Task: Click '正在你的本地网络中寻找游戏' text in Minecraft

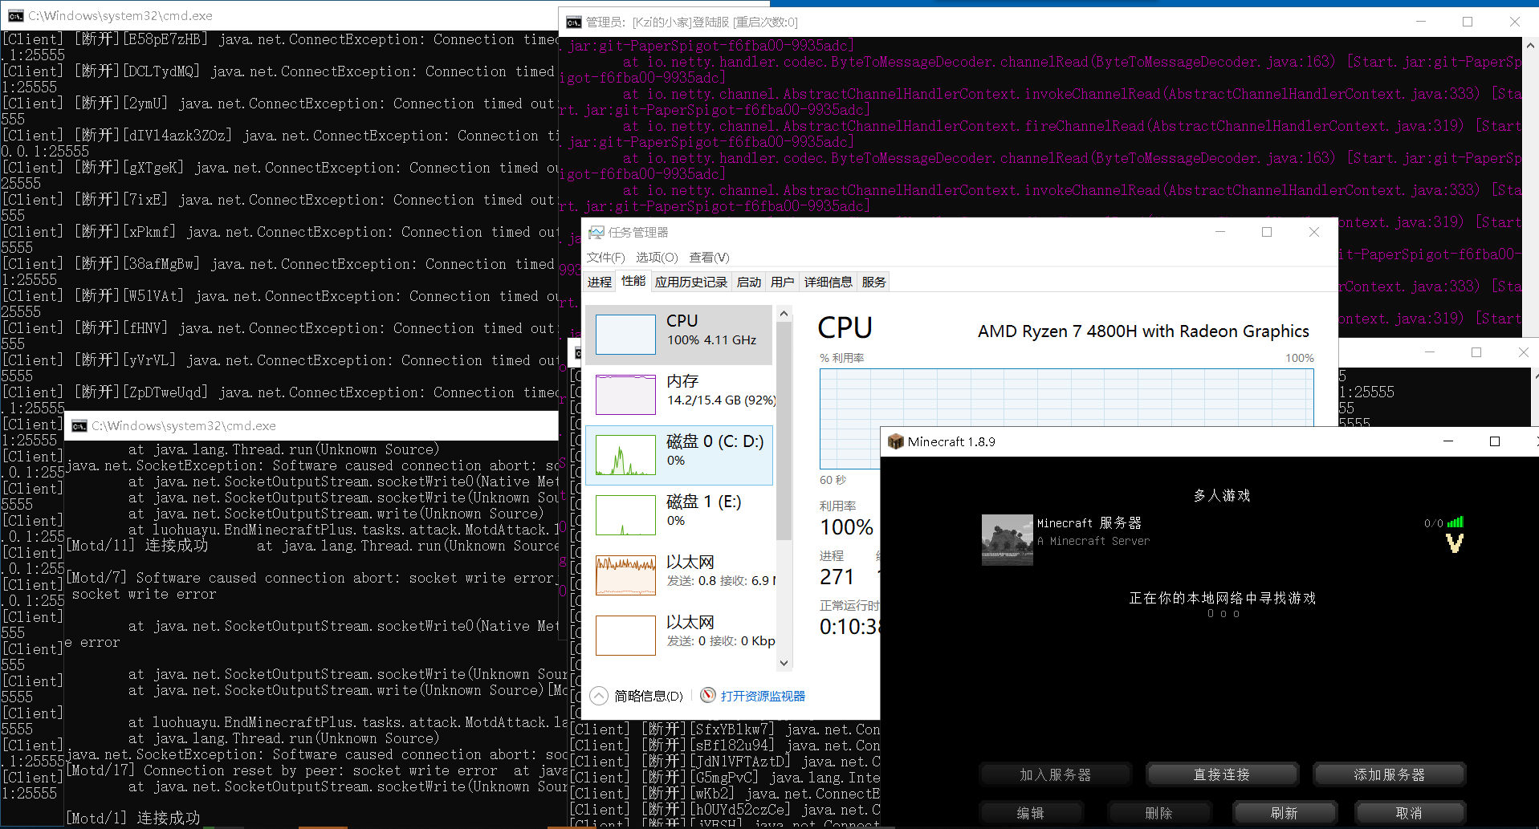Action: click(1223, 598)
